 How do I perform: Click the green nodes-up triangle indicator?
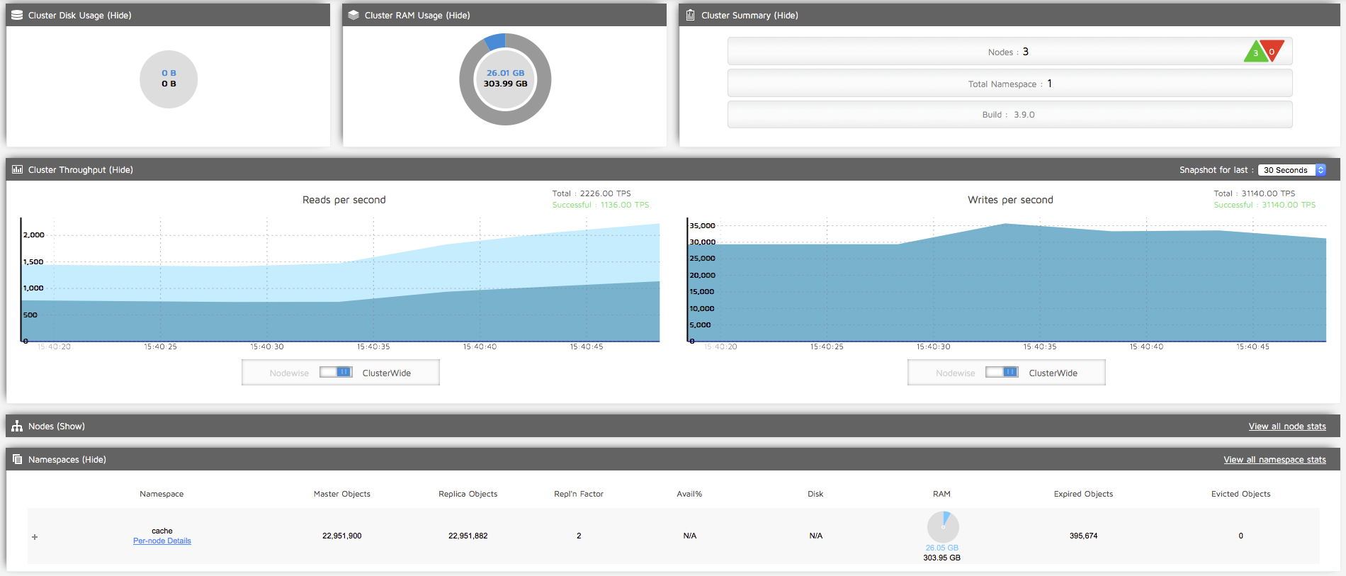(1255, 52)
